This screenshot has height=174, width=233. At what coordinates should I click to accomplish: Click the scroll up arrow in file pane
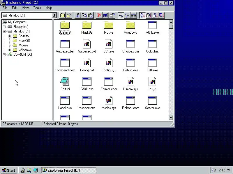click(171, 22)
